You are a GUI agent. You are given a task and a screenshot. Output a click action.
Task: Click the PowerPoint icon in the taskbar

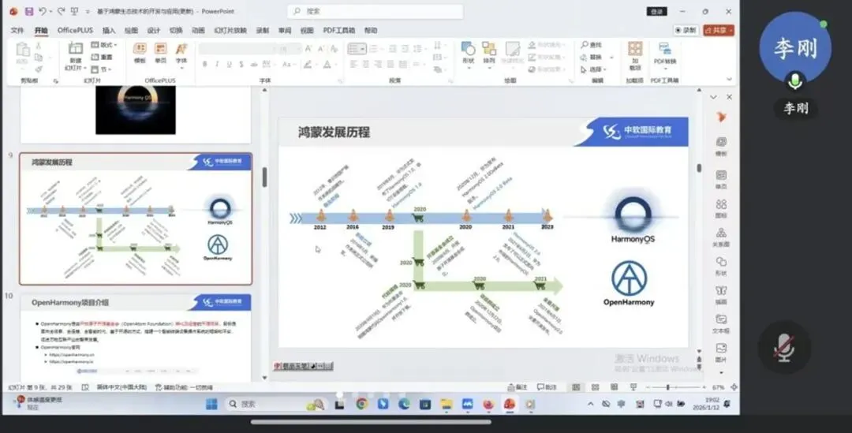tap(509, 404)
